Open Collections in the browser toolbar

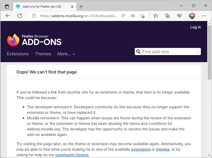coord(167,16)
